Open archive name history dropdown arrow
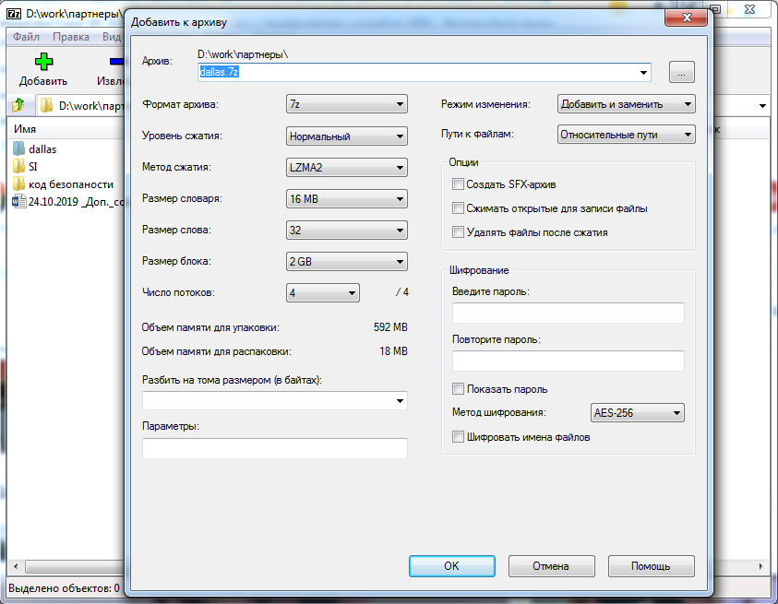The height and width of the screenshot is (604, 778). (643, 73)
